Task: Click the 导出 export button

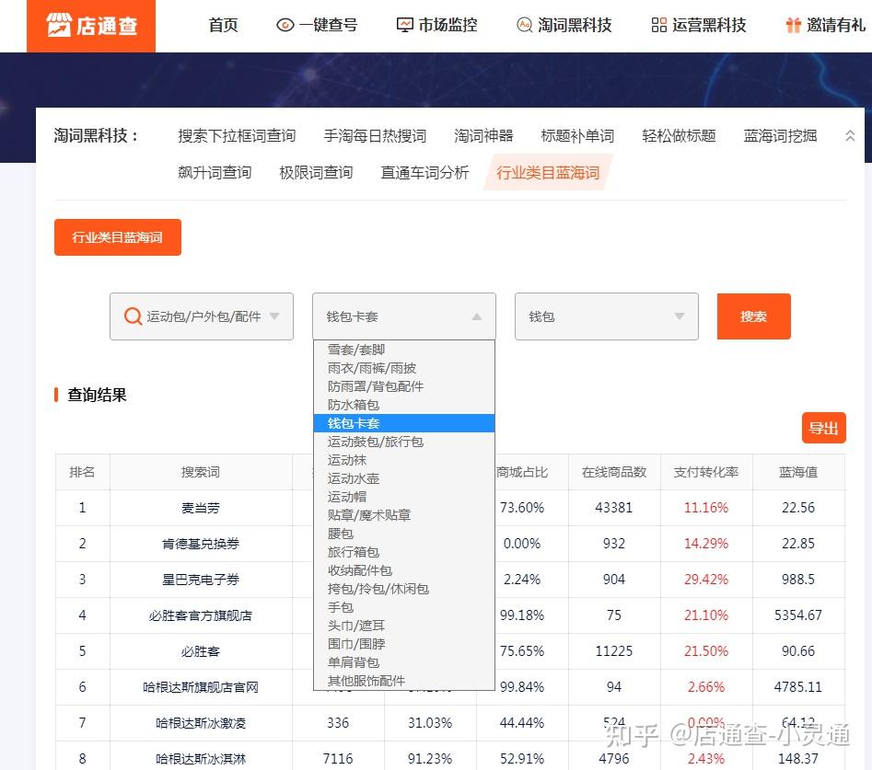Action: (823, 428)
